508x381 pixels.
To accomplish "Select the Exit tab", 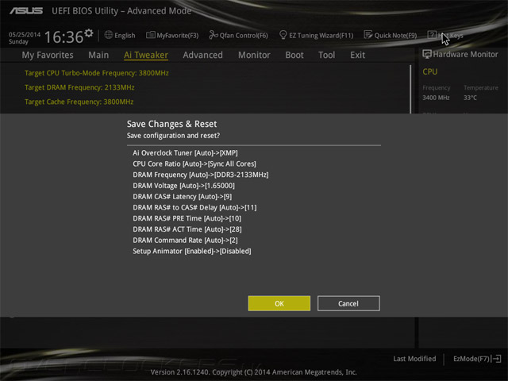I will point(358,55).
